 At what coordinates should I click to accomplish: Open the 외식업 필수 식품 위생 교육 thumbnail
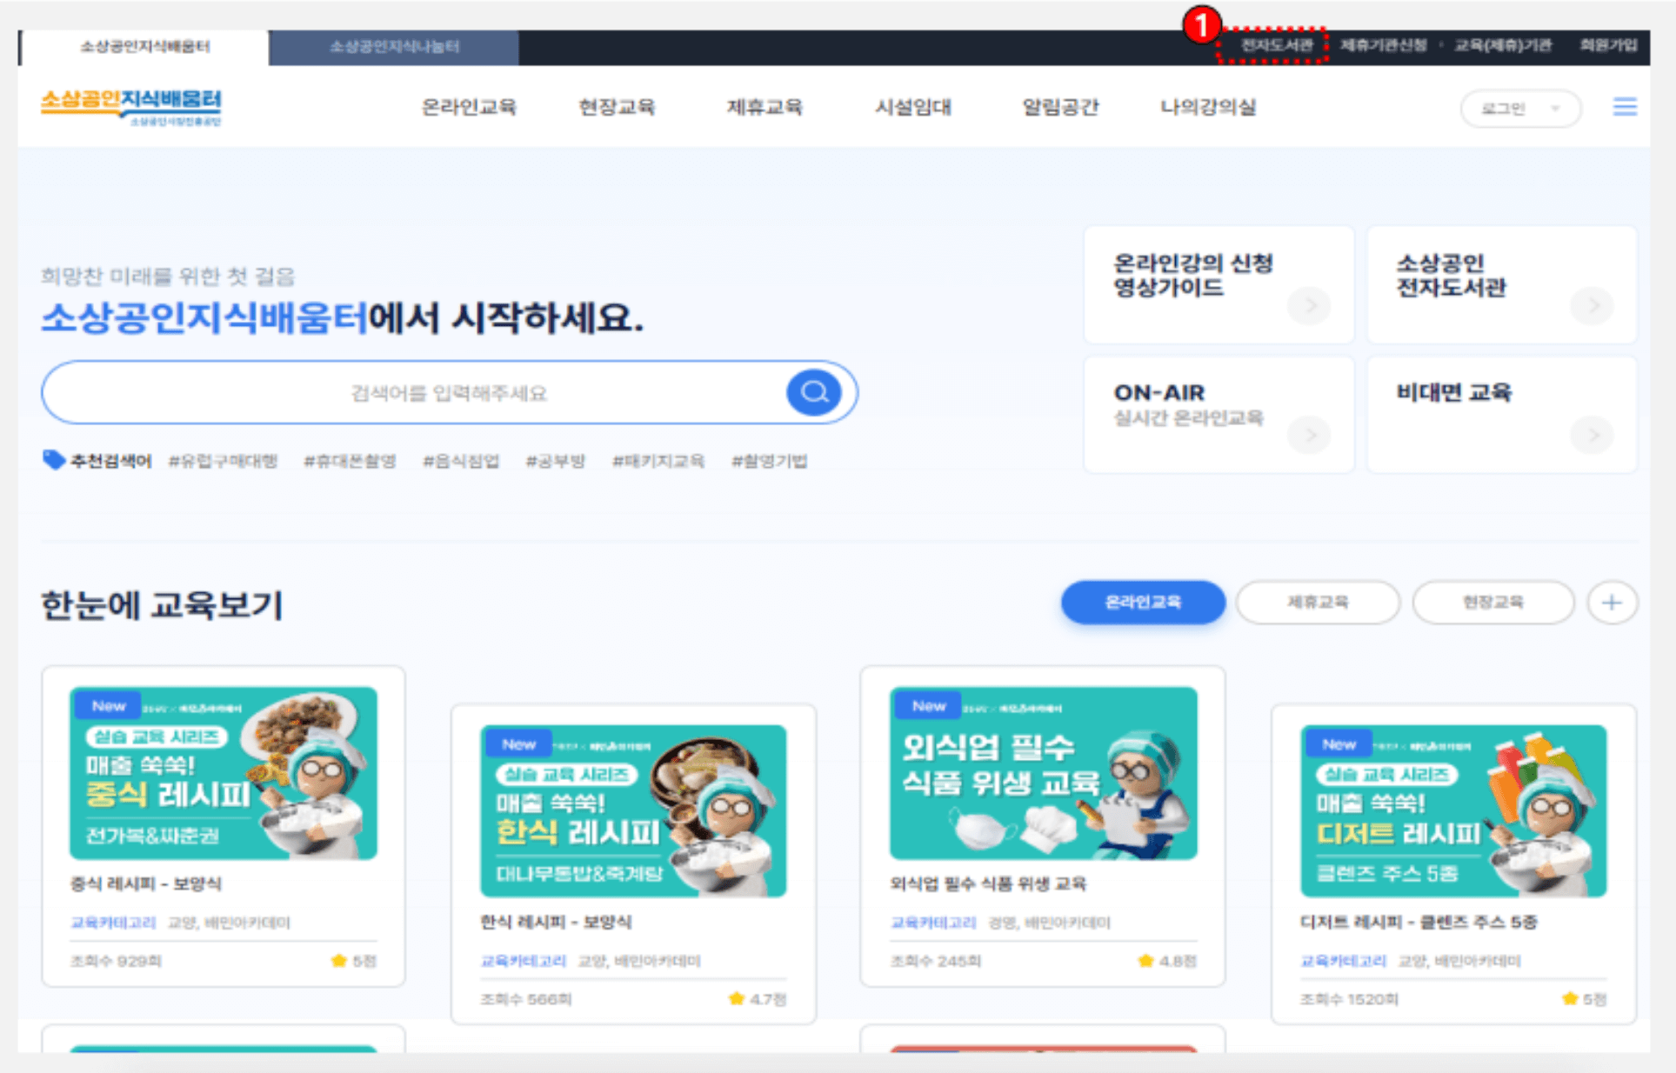pos(1042,773)
